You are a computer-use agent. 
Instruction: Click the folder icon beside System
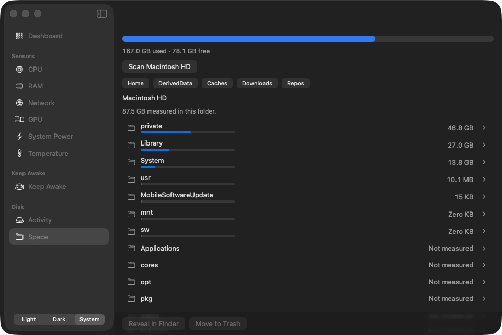click(x=131, y=163)
